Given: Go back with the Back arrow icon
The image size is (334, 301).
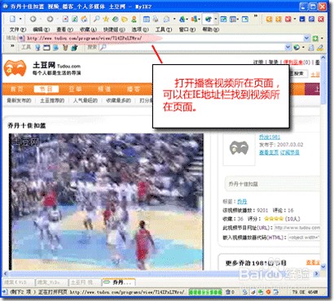Looking at the screenshot, I should tap(33, 19).
